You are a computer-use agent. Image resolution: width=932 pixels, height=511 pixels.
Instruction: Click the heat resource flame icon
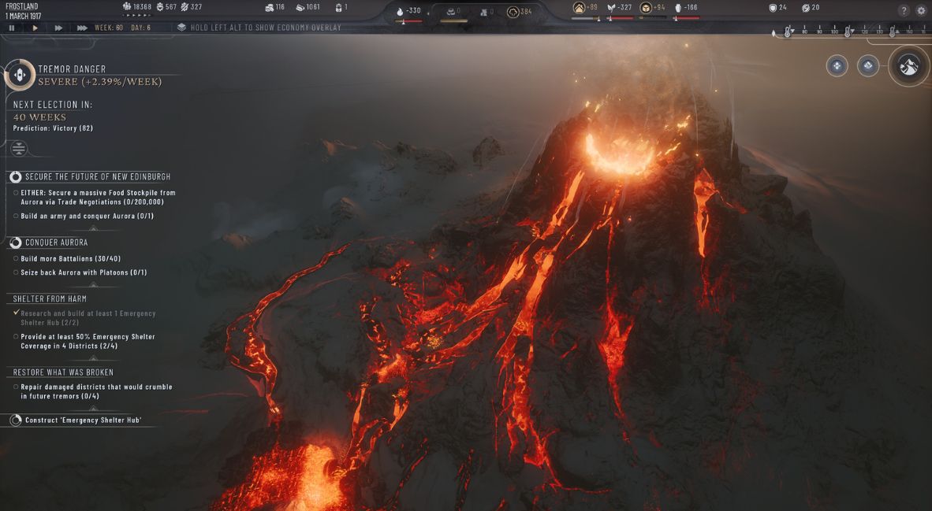point(400,10)
